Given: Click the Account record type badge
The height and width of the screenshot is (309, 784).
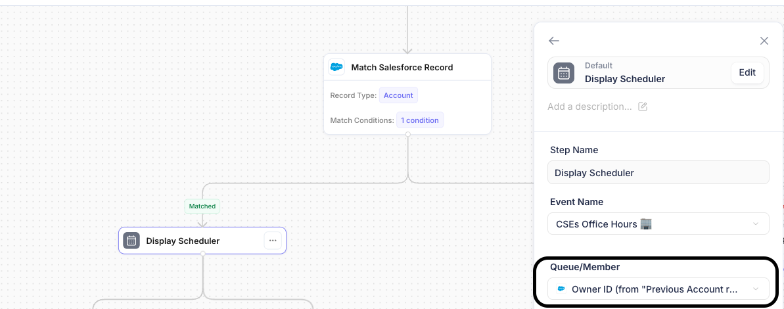Looking at the screenshot, I should 398,95.
